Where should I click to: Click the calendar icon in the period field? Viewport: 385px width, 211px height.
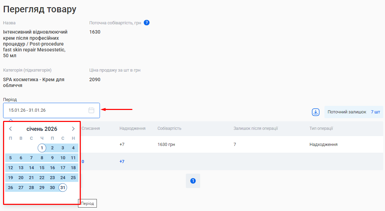point(91,110)
